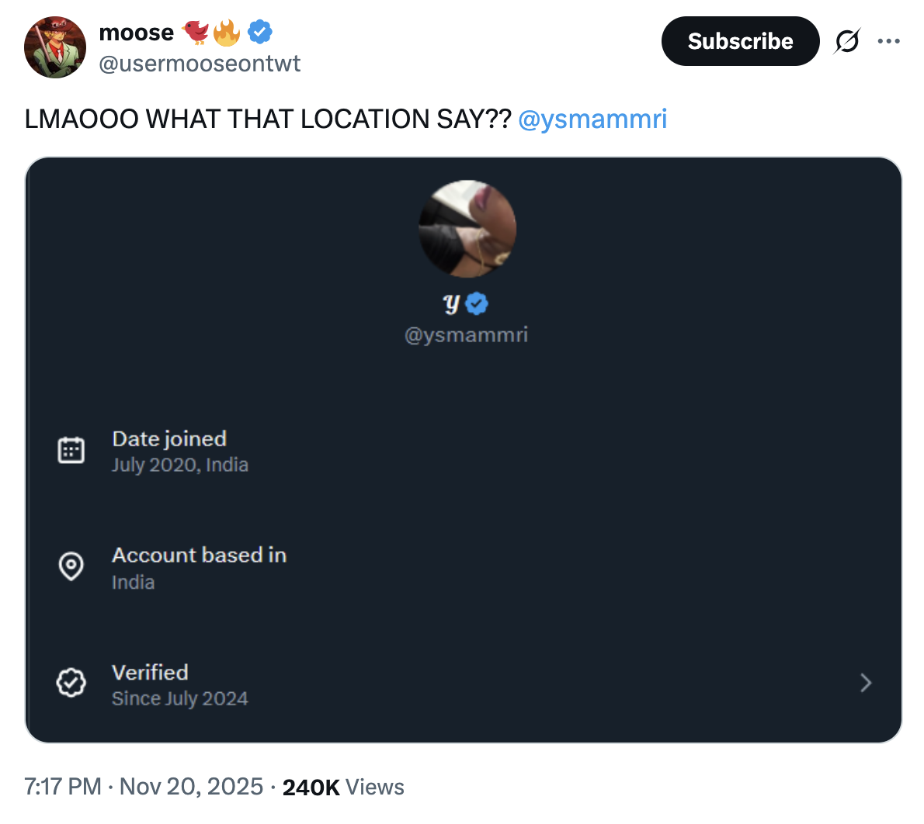Screen dimensions: 924x824
Task: Click moose's profile avatar
Action: tap(55, 47)
